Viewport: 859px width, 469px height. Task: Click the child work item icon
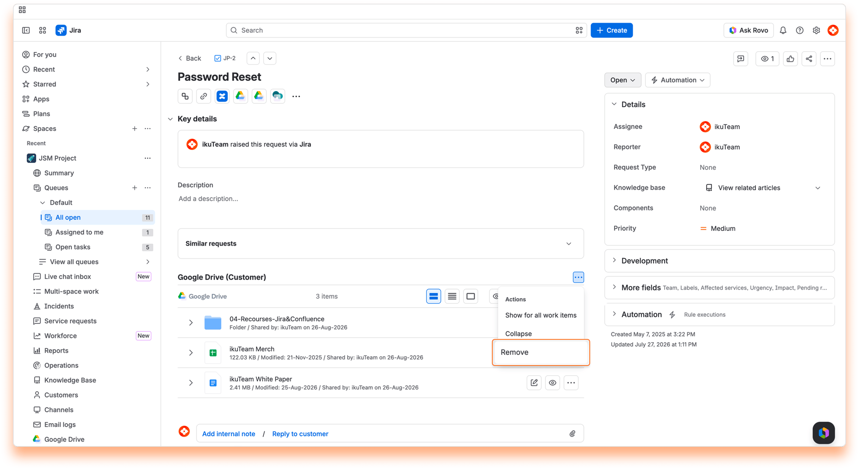pyautogui.click(x=185, y=96)
